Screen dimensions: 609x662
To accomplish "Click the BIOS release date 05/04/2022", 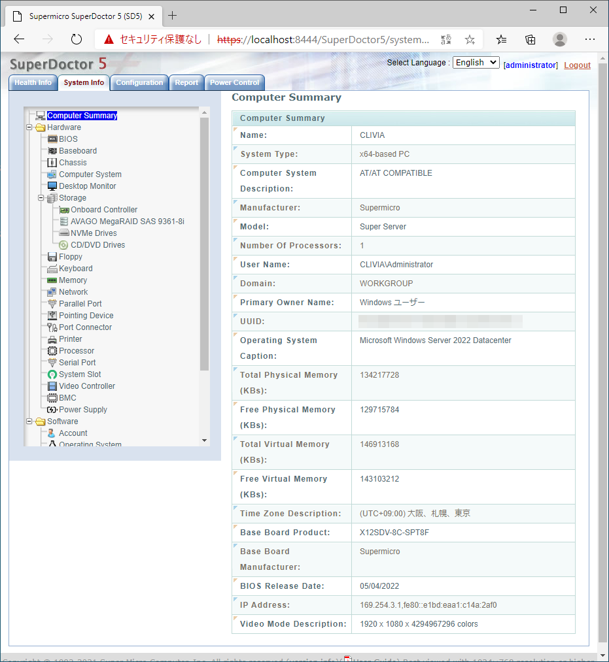I will point(379,586).
